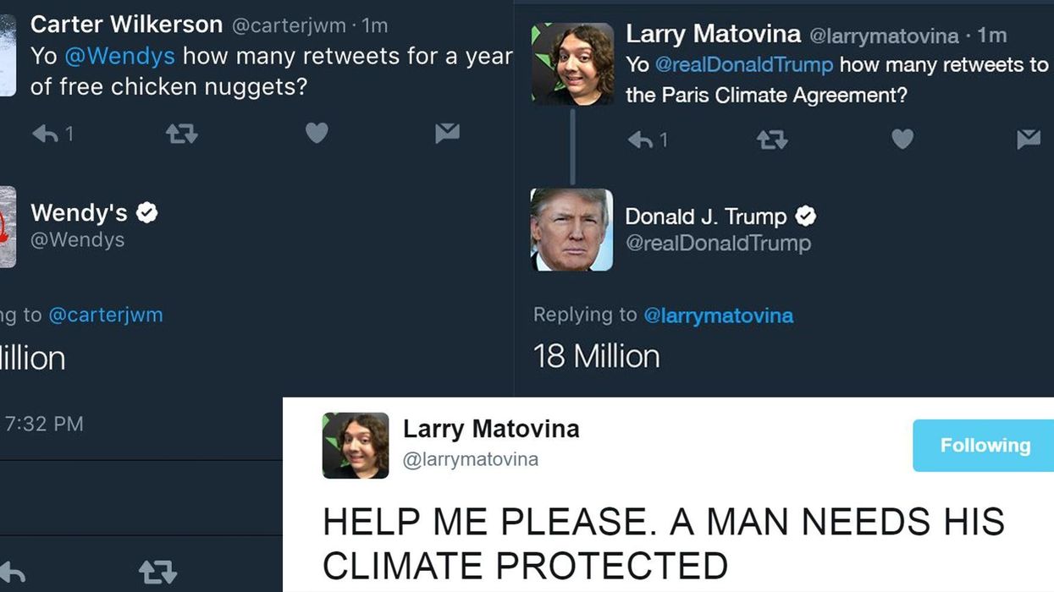Click the 7:32 PM tweet timestamp
The height and width of the screenshot is (592, 1054).
44,424
